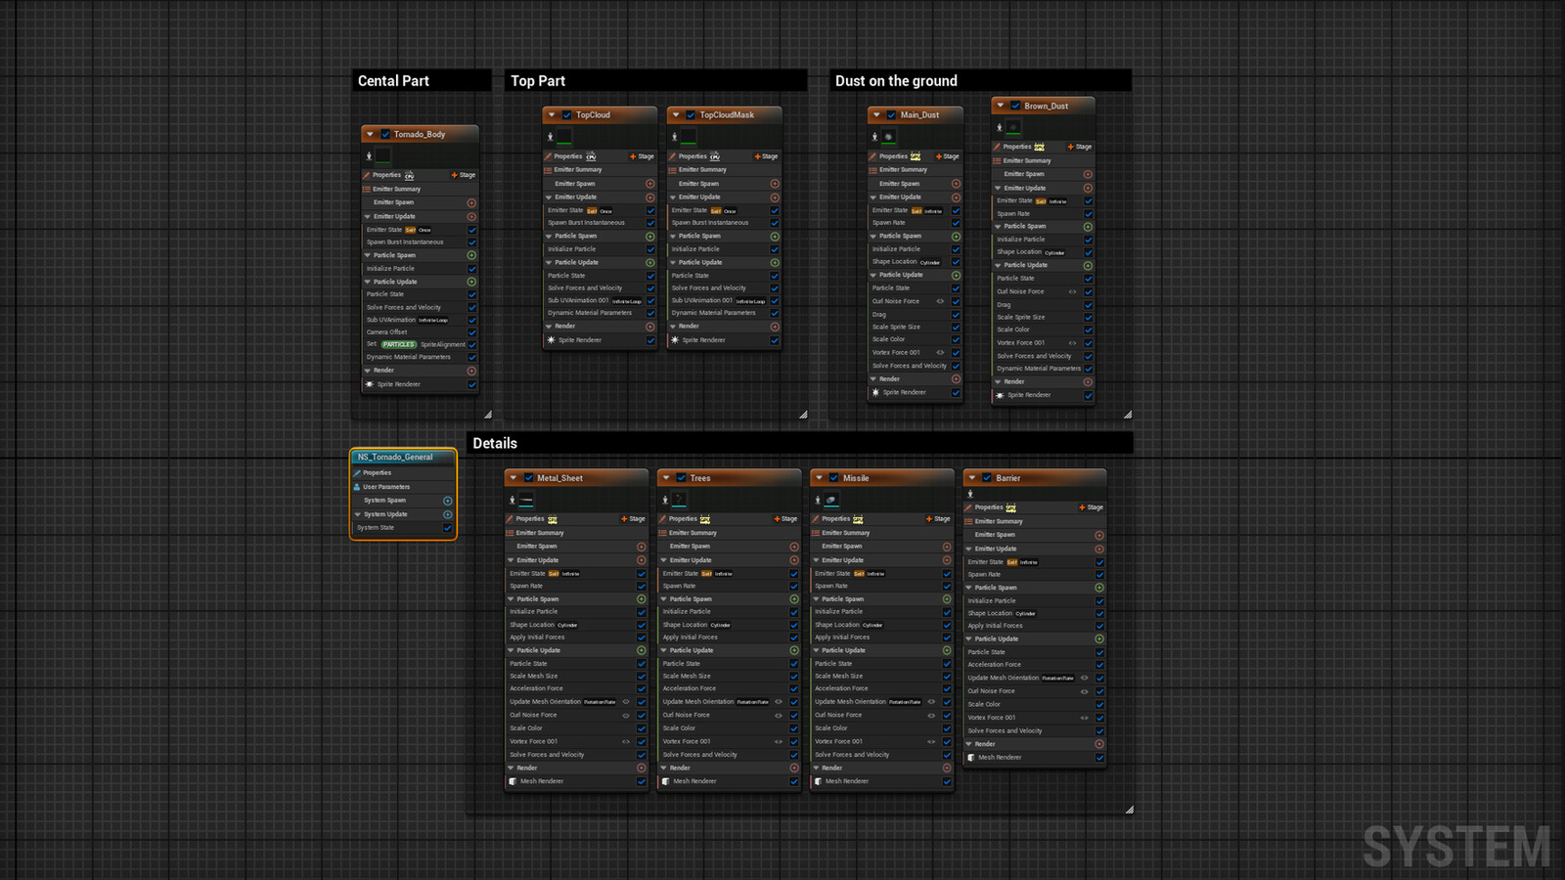Click TopCloud Sprite Renderer star icon
Image resolution: width=1565 pixels, height=880 pixels.
pos(551,340)
